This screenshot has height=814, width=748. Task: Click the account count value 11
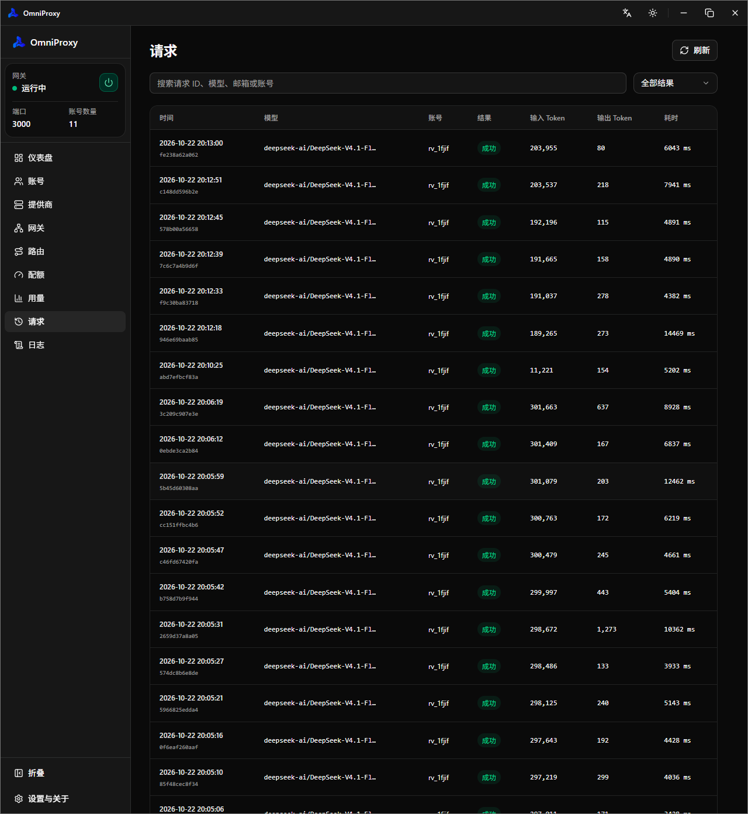(73, 124)
